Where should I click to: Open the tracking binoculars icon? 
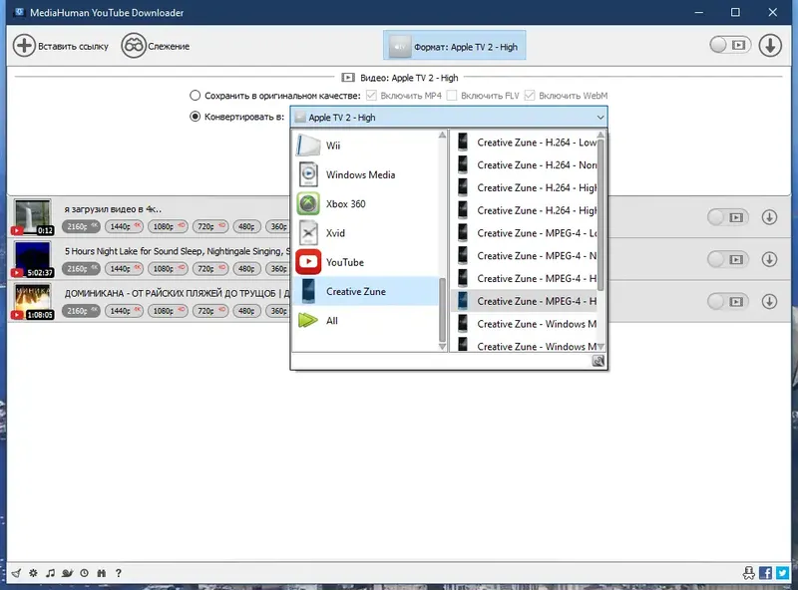134,46
